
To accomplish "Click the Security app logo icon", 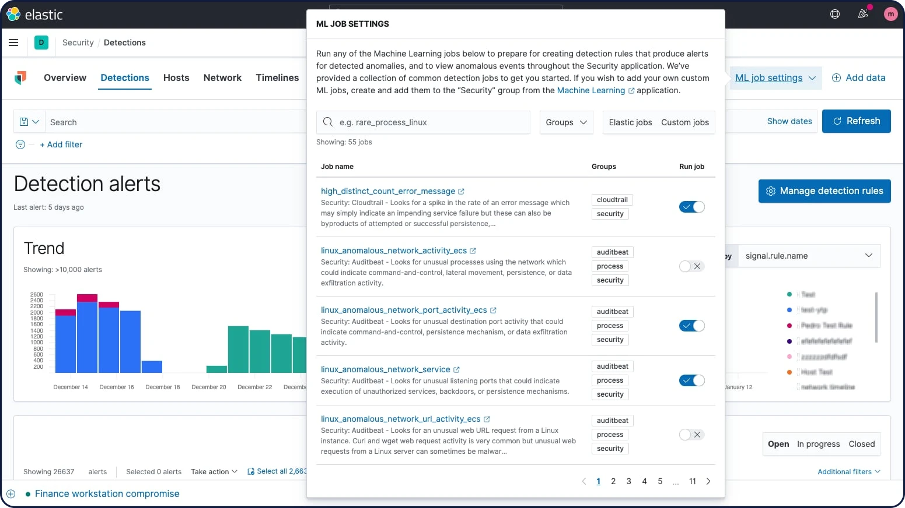I will 20,77.
